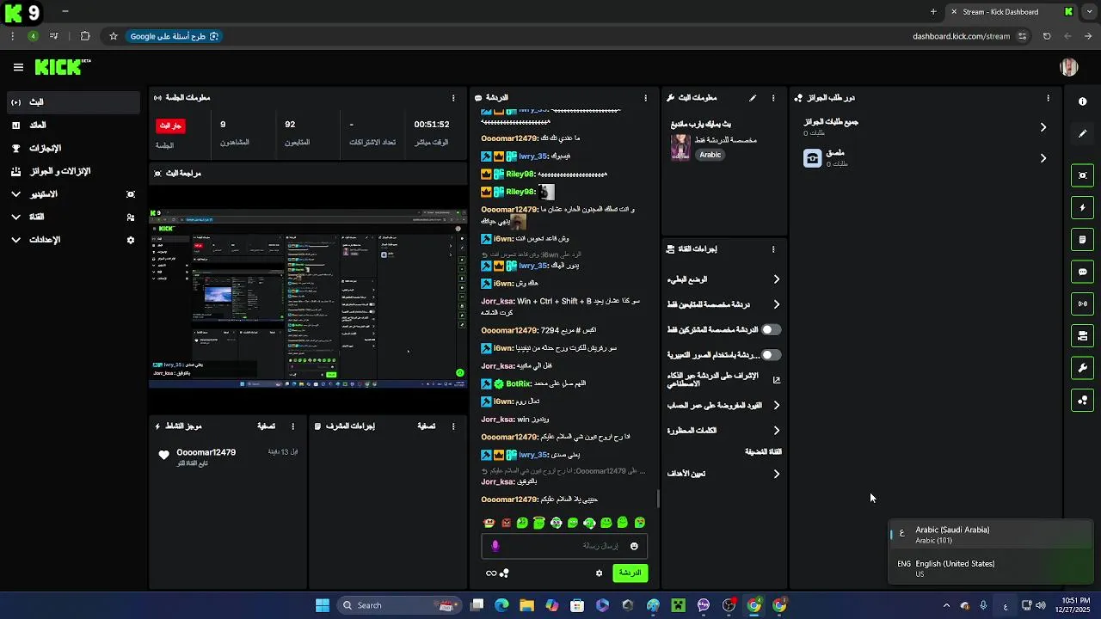
Task: Open Minecraft from the Windows taskbar
Action: click(x=678, y=606)
